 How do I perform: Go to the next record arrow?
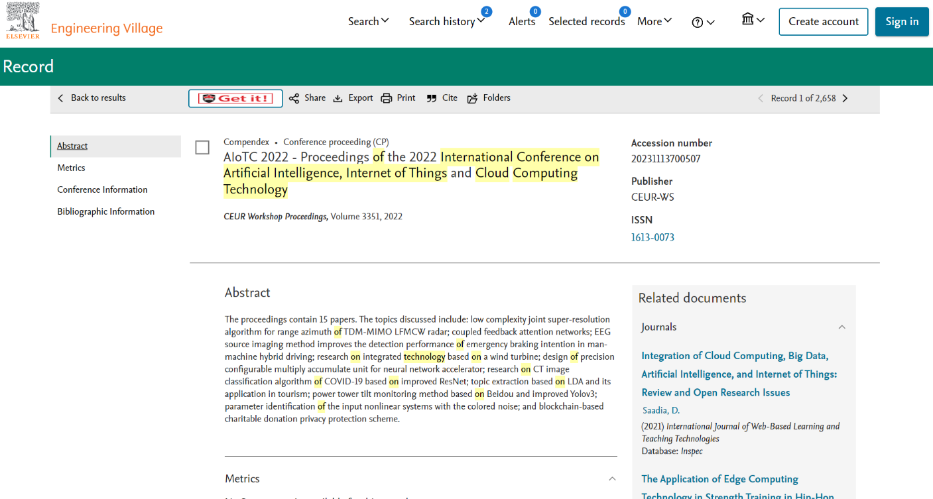click(x=845, y=98)
